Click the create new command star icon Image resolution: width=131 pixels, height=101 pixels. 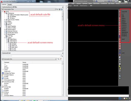pyautogui.click(x=61, y=59)
